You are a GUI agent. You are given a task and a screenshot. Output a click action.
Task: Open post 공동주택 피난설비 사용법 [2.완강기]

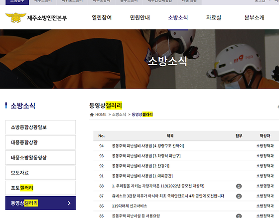(140, 166)
